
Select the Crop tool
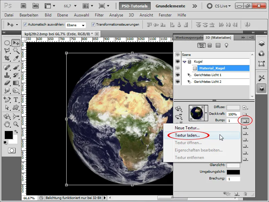click(7, 58)
